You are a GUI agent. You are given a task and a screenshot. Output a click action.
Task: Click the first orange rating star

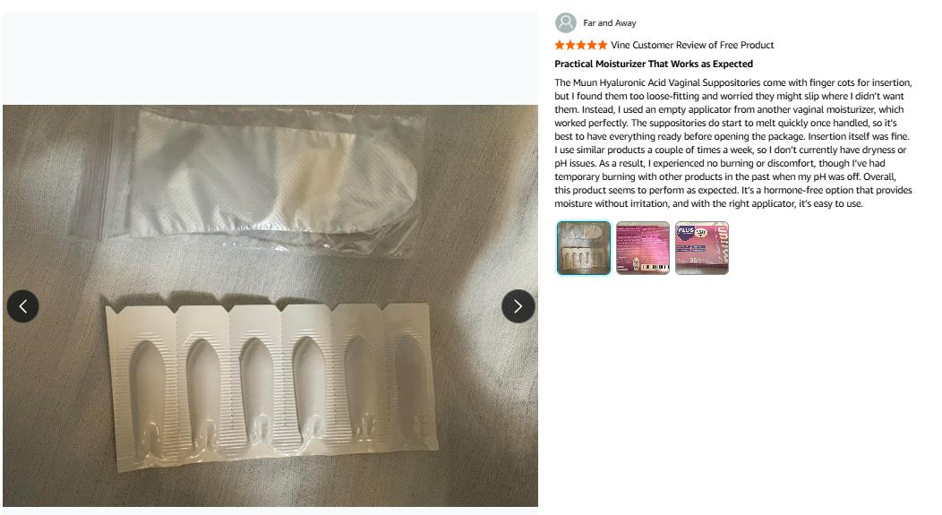click(560, 45)
